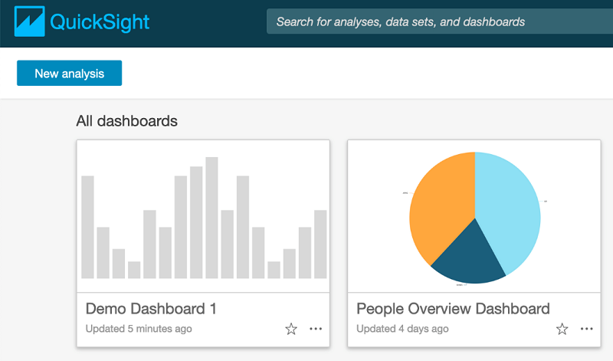Image resolution: width=613 pixels, height=361 pixels.
Task: Start a New analysis
Action: 69,73
